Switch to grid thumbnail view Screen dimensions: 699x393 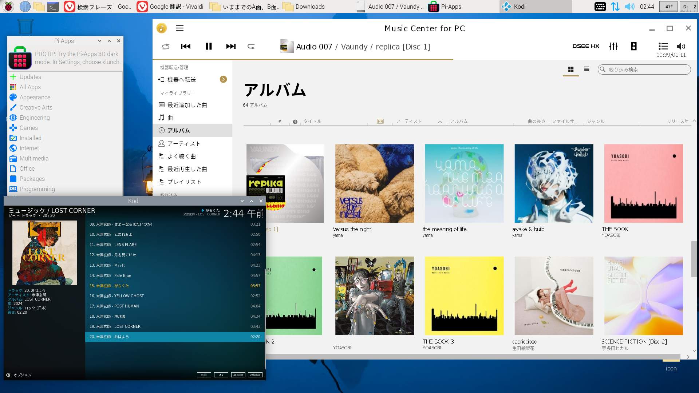[571, 69]
